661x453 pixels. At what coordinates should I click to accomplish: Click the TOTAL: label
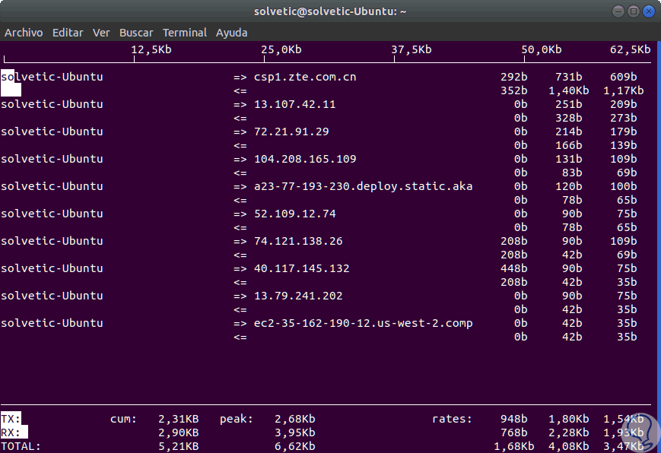(21, 446)
